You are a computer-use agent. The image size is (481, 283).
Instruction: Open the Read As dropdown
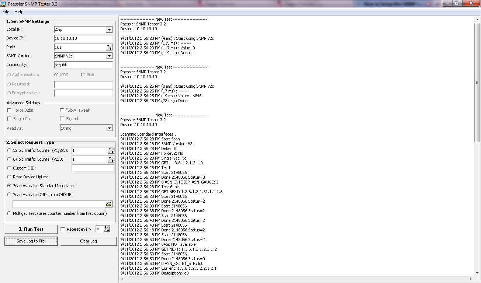[110, 128]
